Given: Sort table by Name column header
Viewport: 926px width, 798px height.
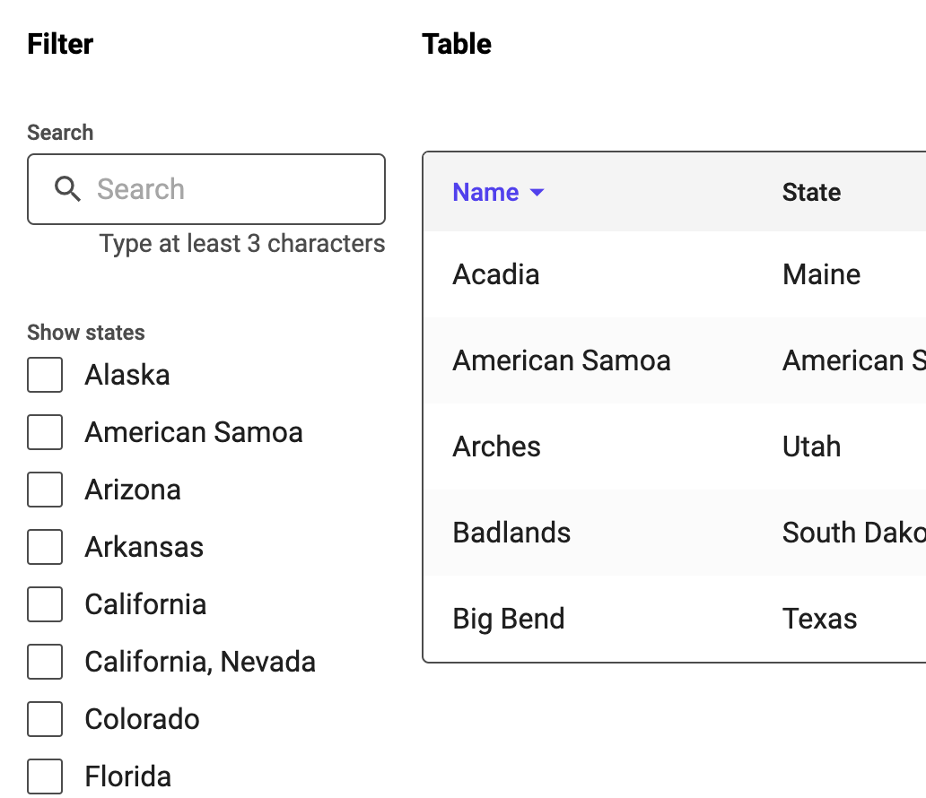Looking at the screenshot, I should (485, 193).
